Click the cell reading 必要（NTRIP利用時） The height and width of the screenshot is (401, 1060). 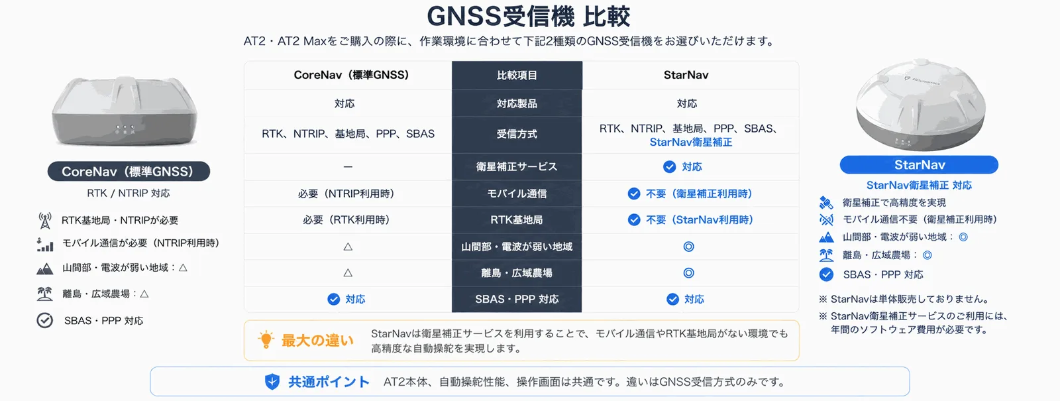(x=348, y=194)
